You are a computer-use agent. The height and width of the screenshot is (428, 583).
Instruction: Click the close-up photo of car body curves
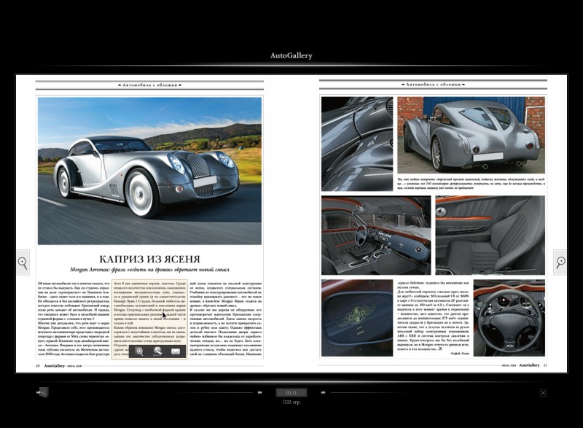pos(357,144)
